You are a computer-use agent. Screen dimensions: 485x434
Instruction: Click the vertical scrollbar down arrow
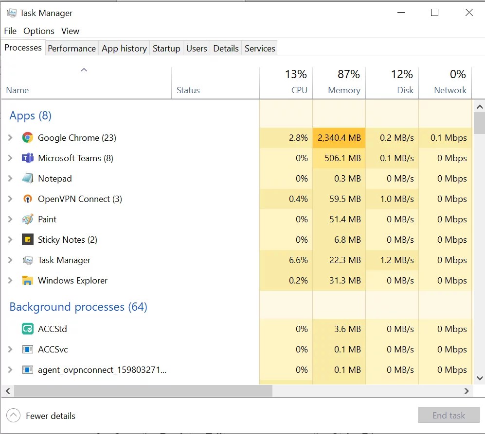click(x=480, y=378)
